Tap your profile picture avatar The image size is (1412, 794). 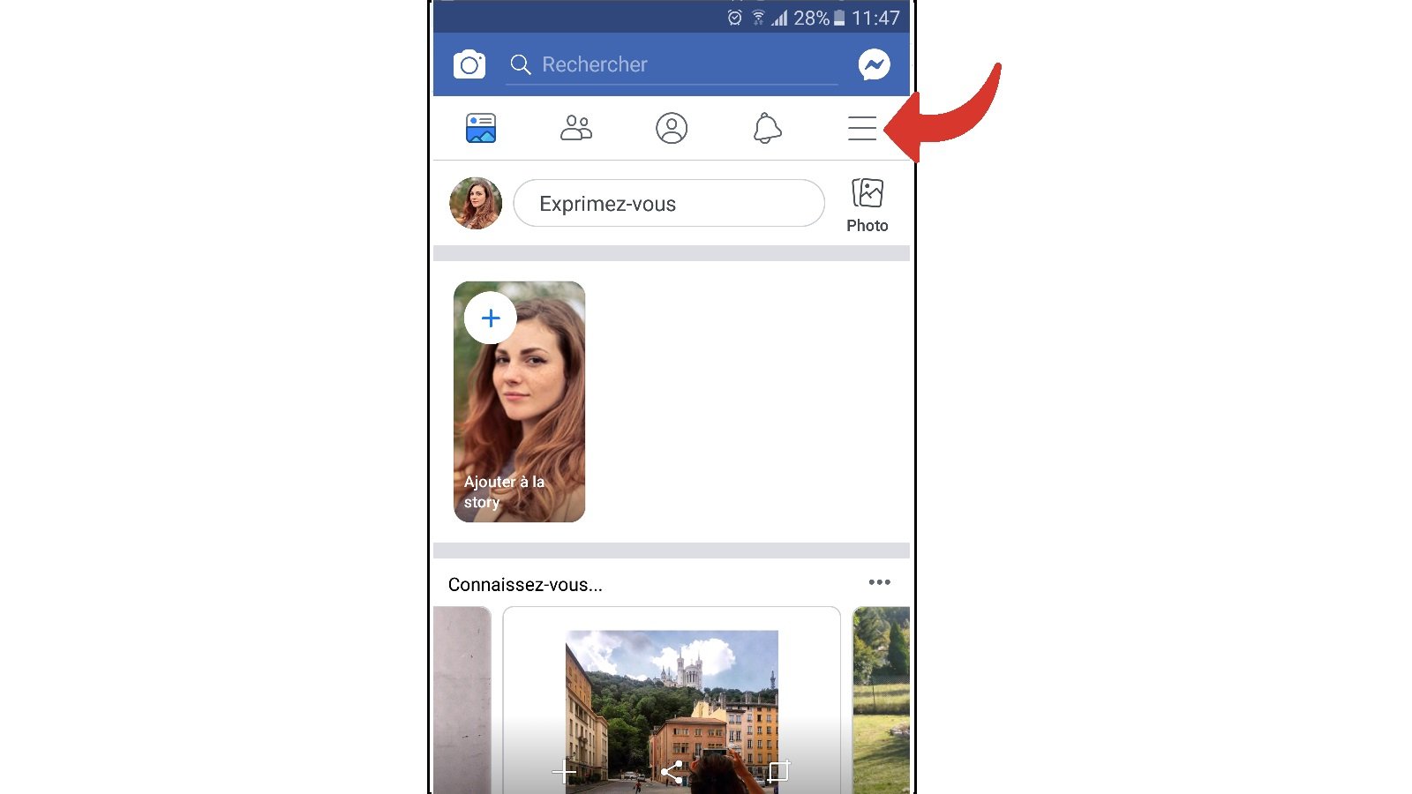pos(476,204)
